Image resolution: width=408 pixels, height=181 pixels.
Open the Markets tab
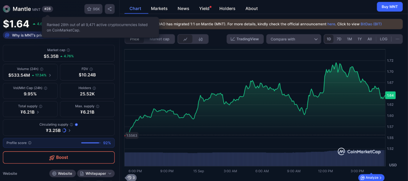[x=159, y=8]
